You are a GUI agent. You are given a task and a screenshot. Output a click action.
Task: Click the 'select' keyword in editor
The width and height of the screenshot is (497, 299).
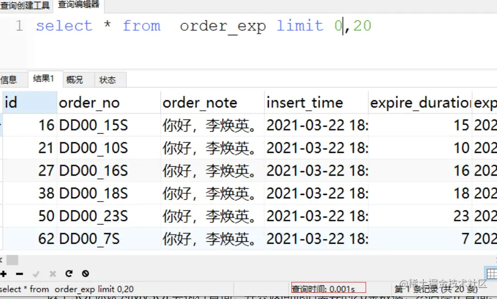coord(64,26)
